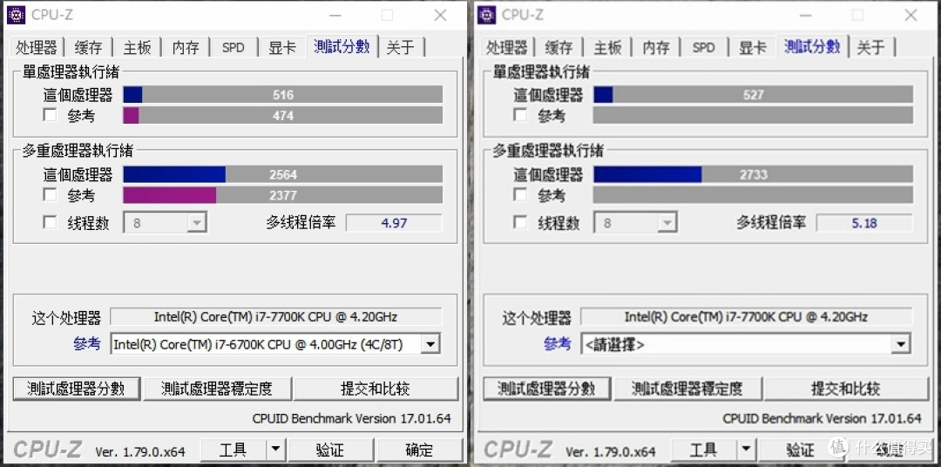This screenshot has height=467, width=941.
Task: Click single-thread score bar showing 527
Action: click(x=754, y=94)
